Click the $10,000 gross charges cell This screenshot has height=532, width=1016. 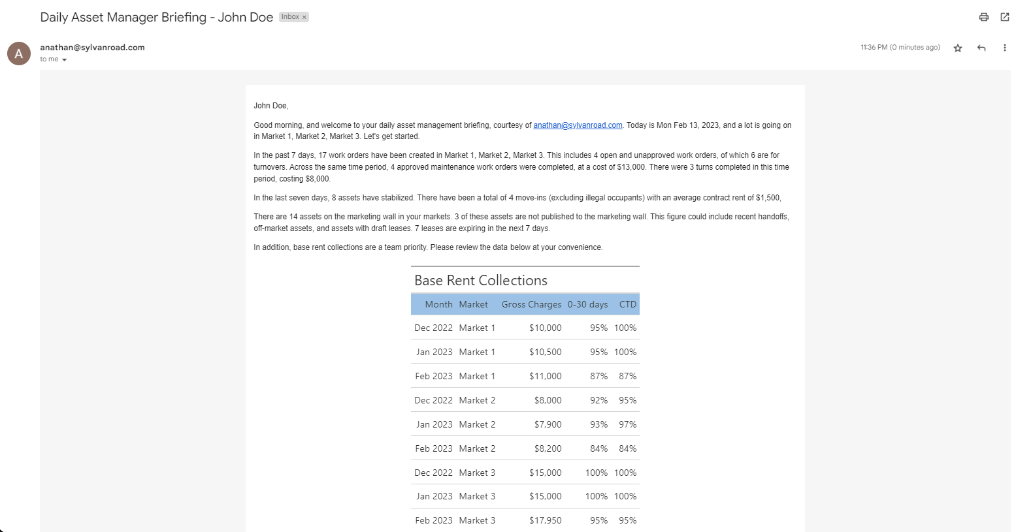point(545,328)
